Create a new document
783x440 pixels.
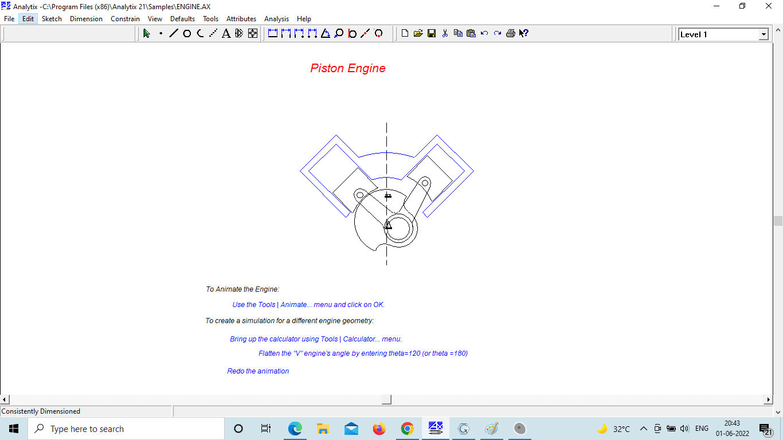[x=405, y=34]
